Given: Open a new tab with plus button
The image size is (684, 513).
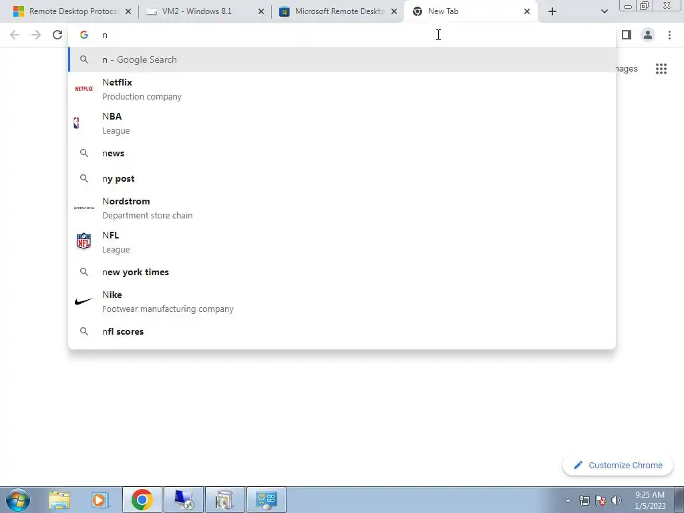Looking at the screenshot, I should [x=552, y=11].
